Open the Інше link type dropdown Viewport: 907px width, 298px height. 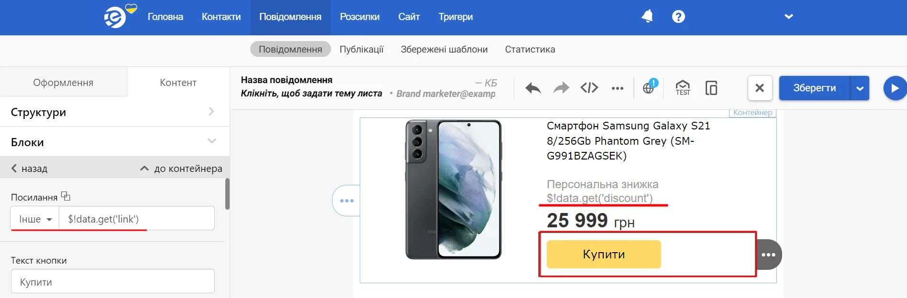coord(35,219)
